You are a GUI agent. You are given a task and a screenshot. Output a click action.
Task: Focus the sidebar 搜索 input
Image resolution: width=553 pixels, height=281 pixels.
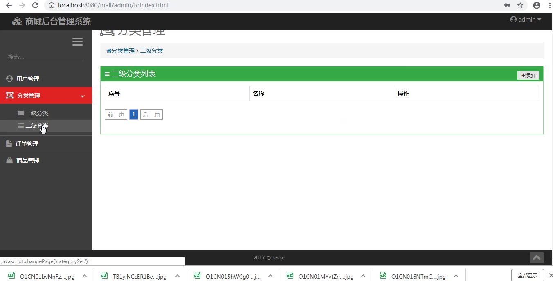coord(46,57)
